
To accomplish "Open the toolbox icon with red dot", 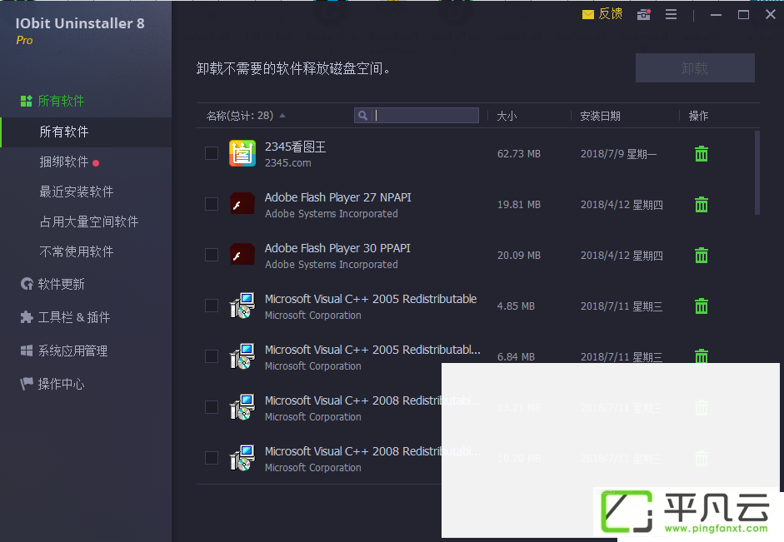I will [x=643, y=14].
